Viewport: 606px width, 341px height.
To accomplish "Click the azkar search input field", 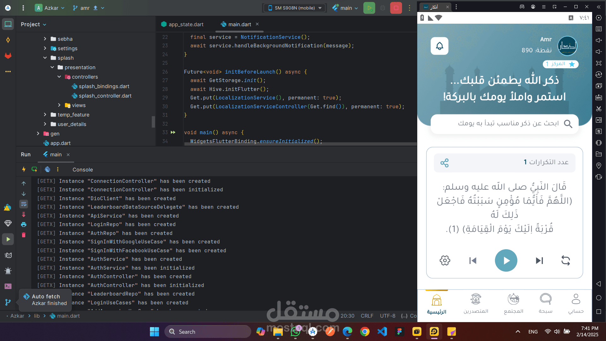I will click(504, 123).
